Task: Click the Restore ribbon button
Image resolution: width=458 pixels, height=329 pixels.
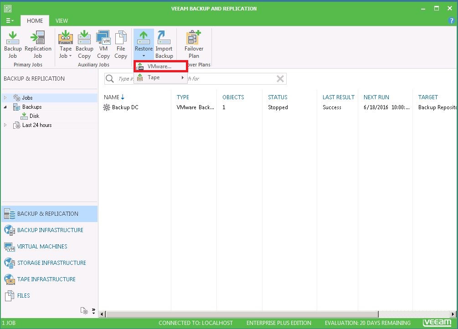Action: point(144,44)
